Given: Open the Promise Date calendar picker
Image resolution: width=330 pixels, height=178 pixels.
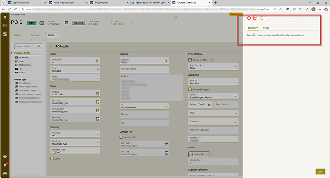Looking at the screenshot, I should (98, 110).
